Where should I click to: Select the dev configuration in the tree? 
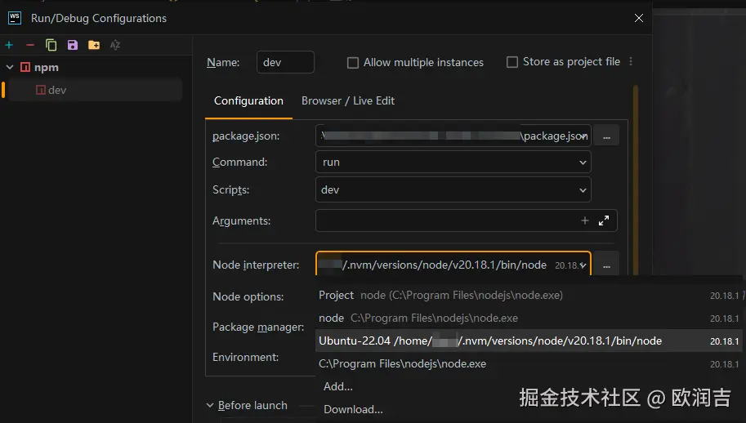point(95,90)
